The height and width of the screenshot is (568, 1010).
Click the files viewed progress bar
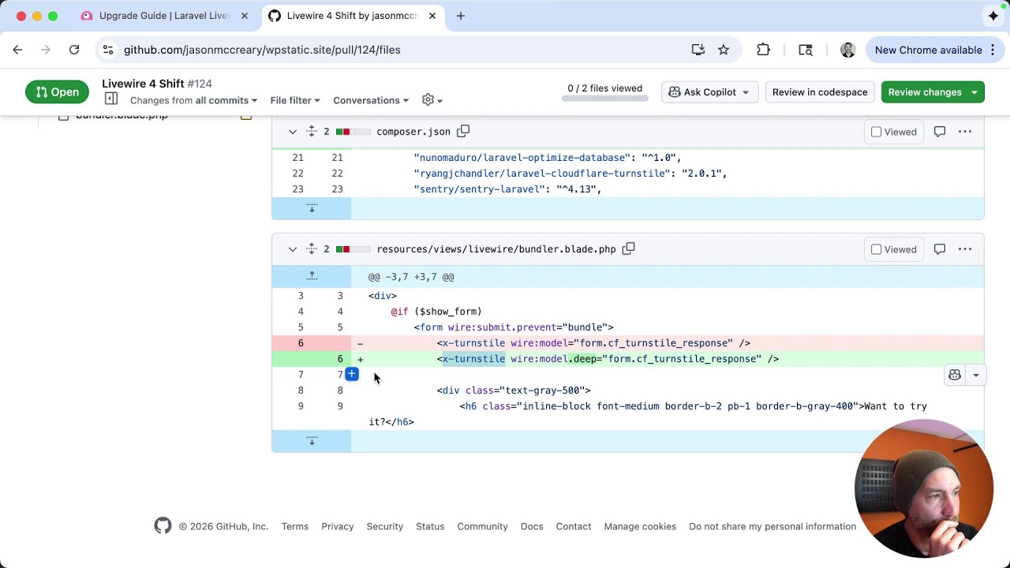[605, 99]
